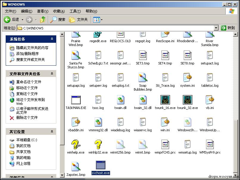Click the Up folder toolbar icon

tap(43, 20)
